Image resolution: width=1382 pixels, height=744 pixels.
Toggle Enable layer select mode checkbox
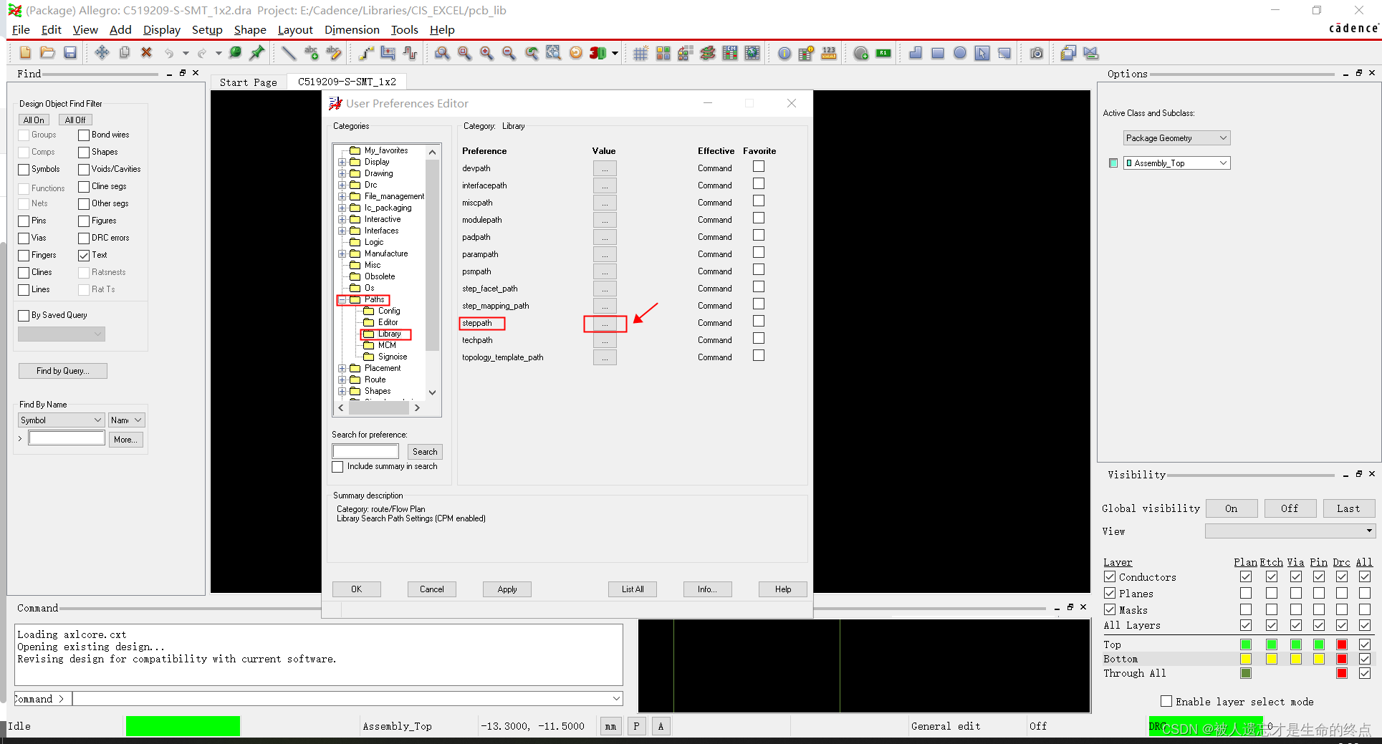click(1166, 701)
